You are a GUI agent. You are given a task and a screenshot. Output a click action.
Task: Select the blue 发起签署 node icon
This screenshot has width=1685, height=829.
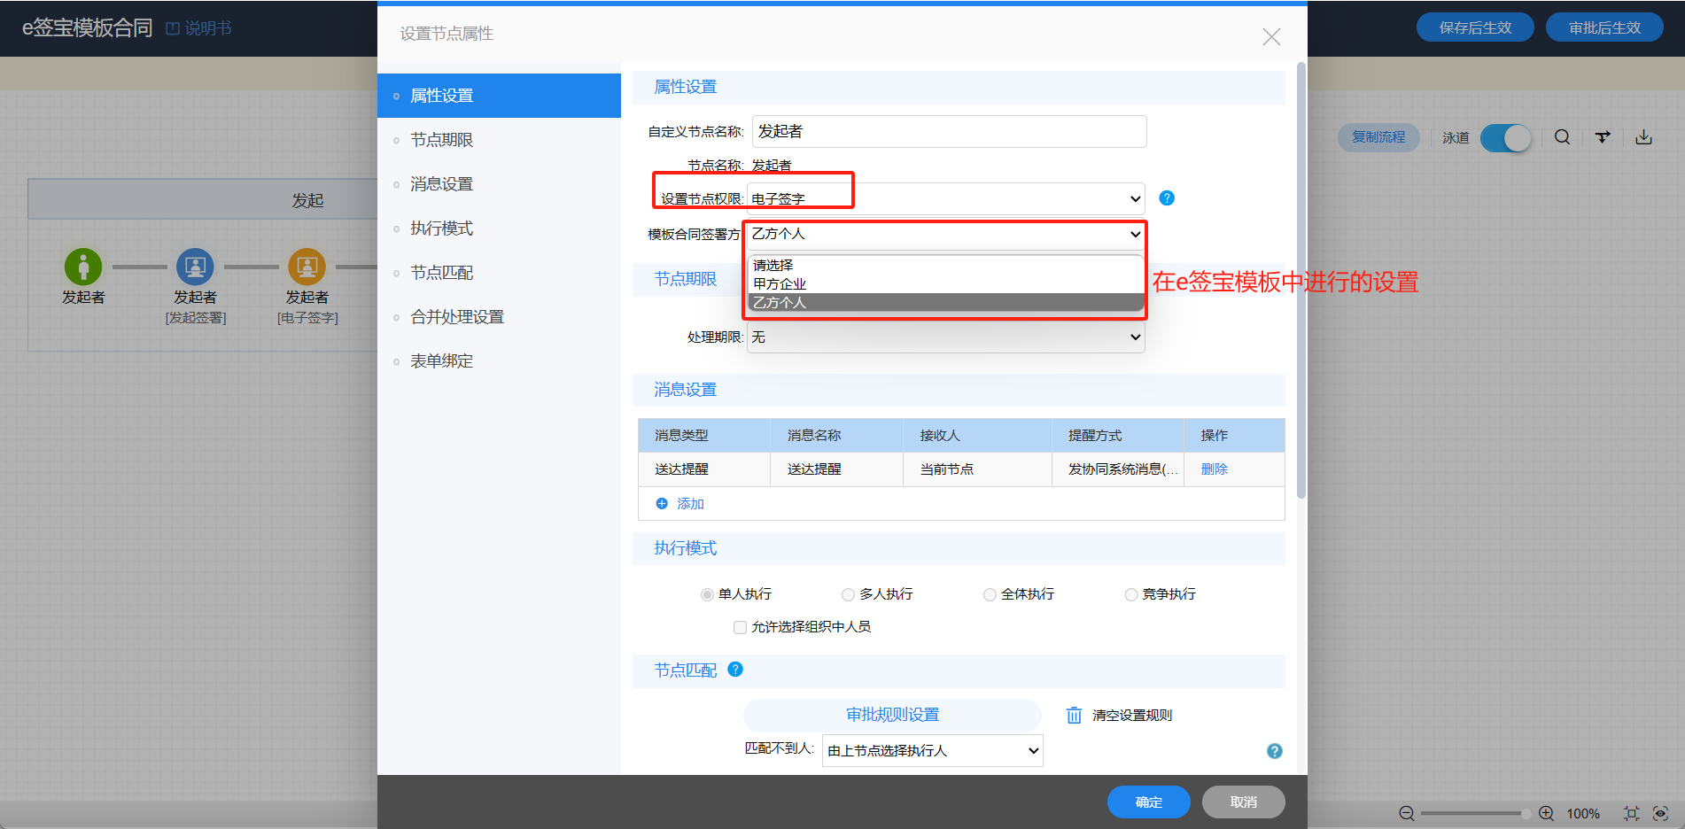click(x=195, y=267)
